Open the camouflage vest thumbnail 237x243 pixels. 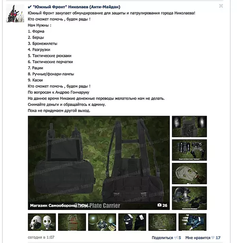[162, 222]
